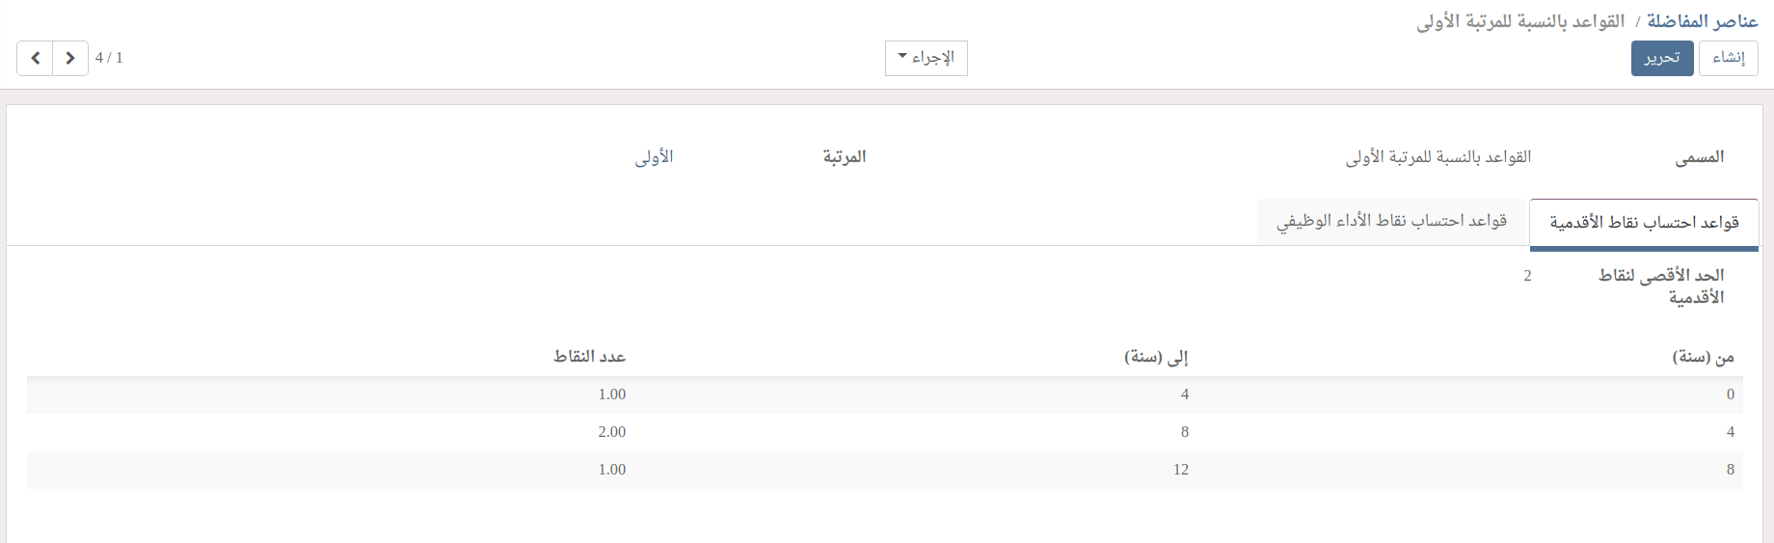The width and height of the screenshot is (1774, 543).
Task: Sort by the عدد النقاط column header
Action: pos(589,357)
